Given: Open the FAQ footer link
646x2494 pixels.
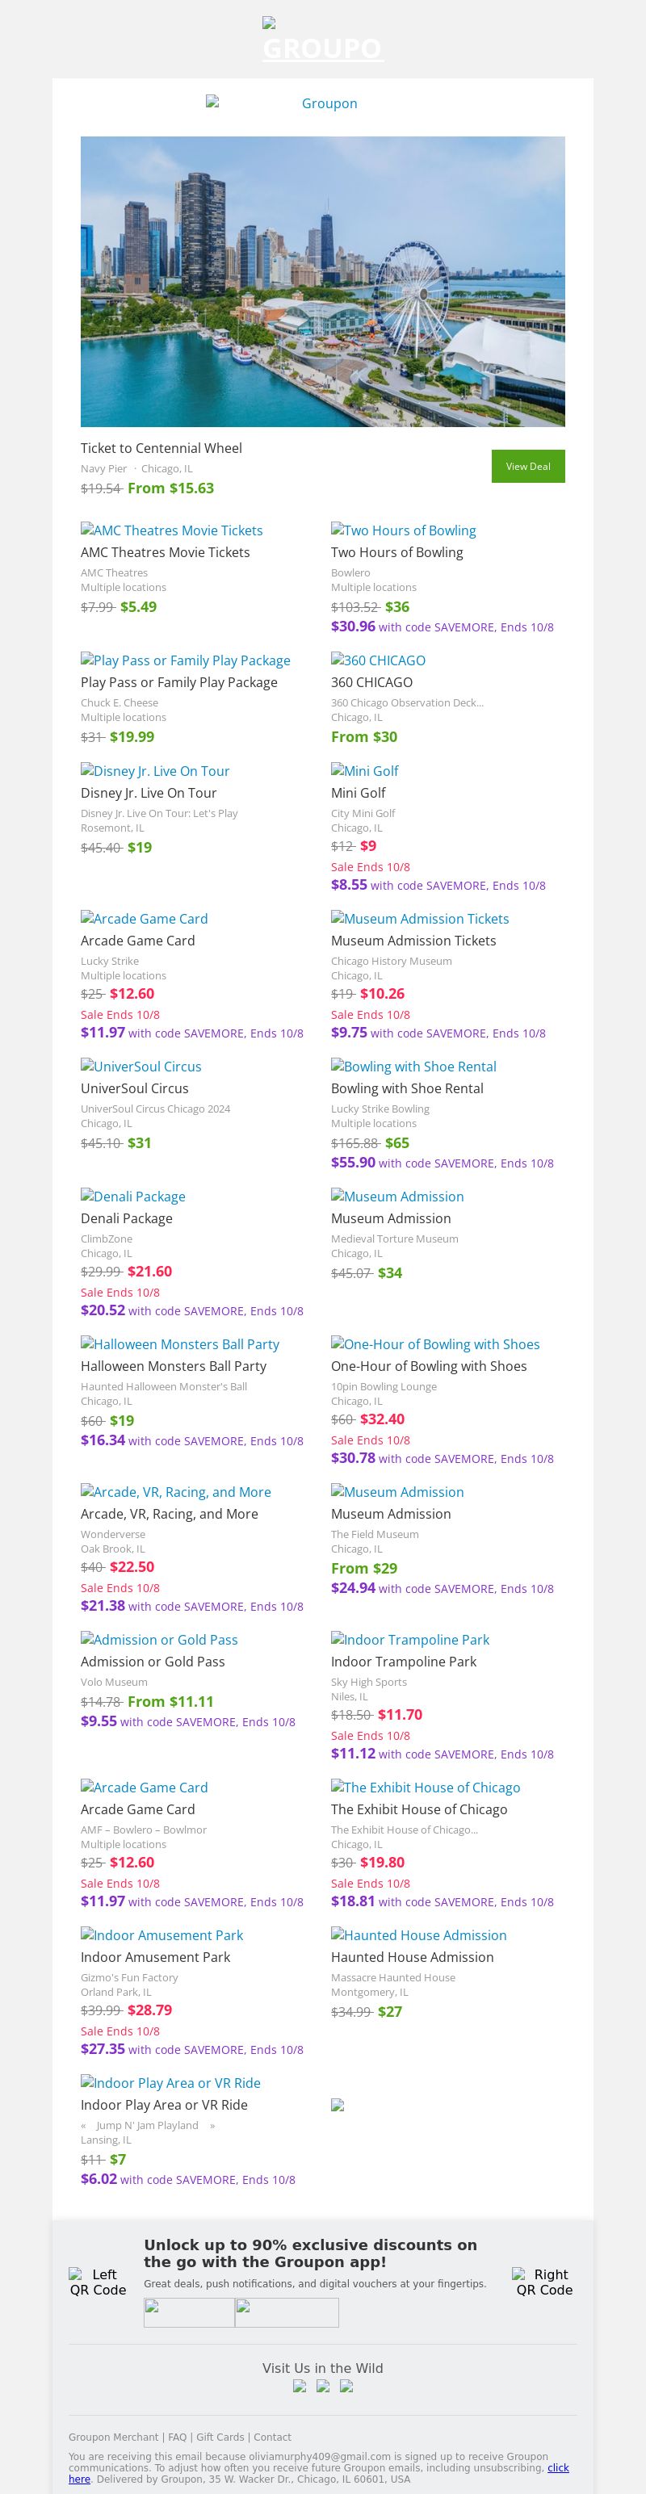Looking at the screenshot, I should click(177, 2437).
